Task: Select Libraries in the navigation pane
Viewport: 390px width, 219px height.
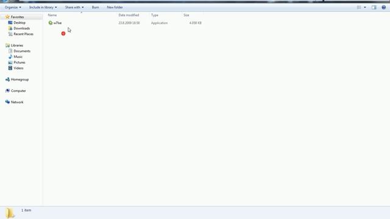Action: [17, 46]
